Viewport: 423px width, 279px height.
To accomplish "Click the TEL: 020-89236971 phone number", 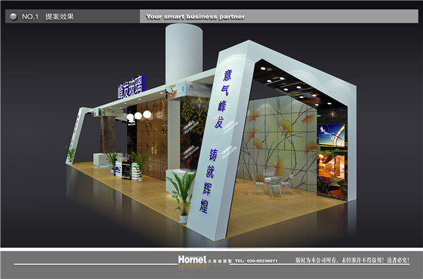I will click(256, 261).
